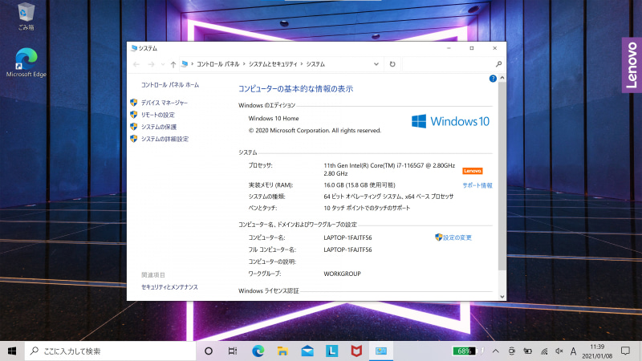Click the vertical scrollbar thumb in the System window
This screenshot has width=642, height=361.
point(502,176)
